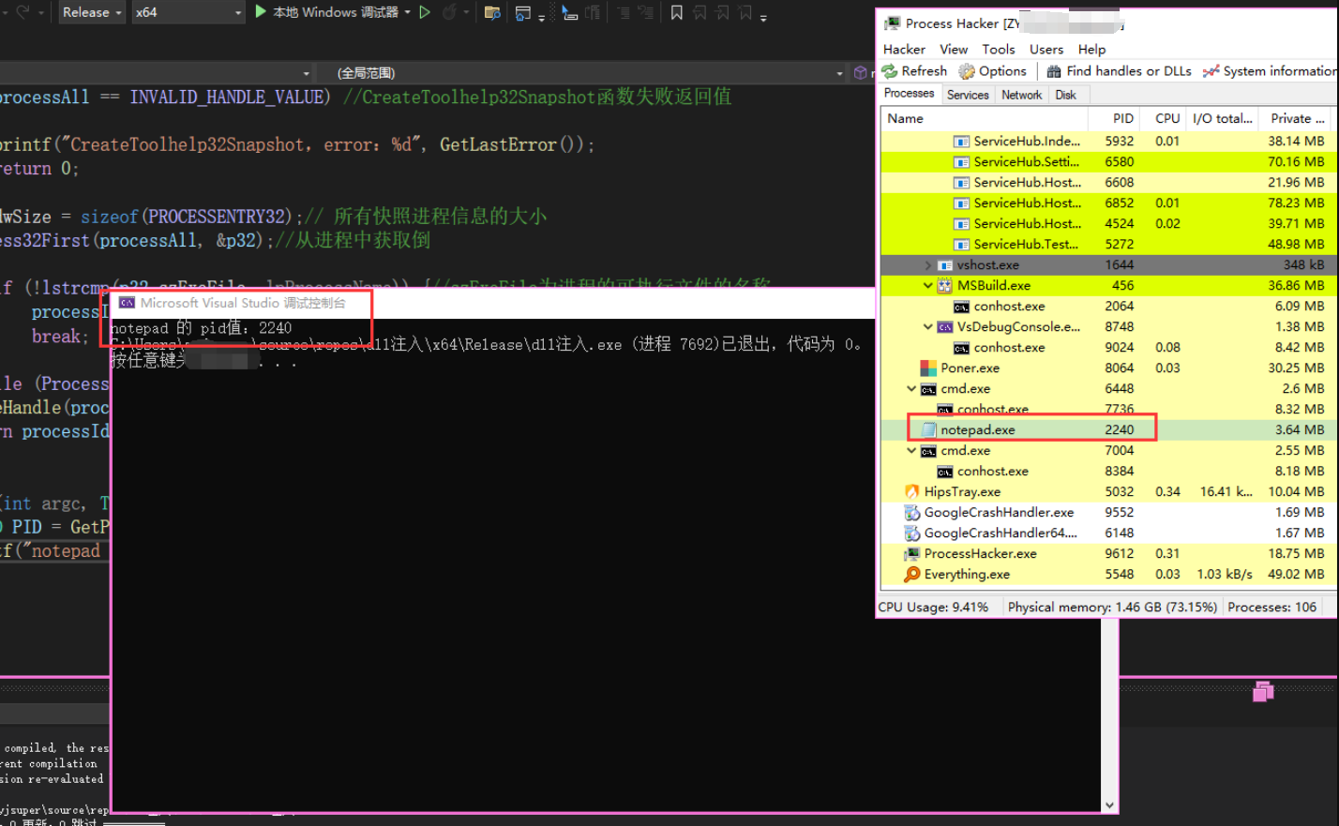Select GoogleCrashHandler.exe row PID 9552

(x=1107, y=512)
